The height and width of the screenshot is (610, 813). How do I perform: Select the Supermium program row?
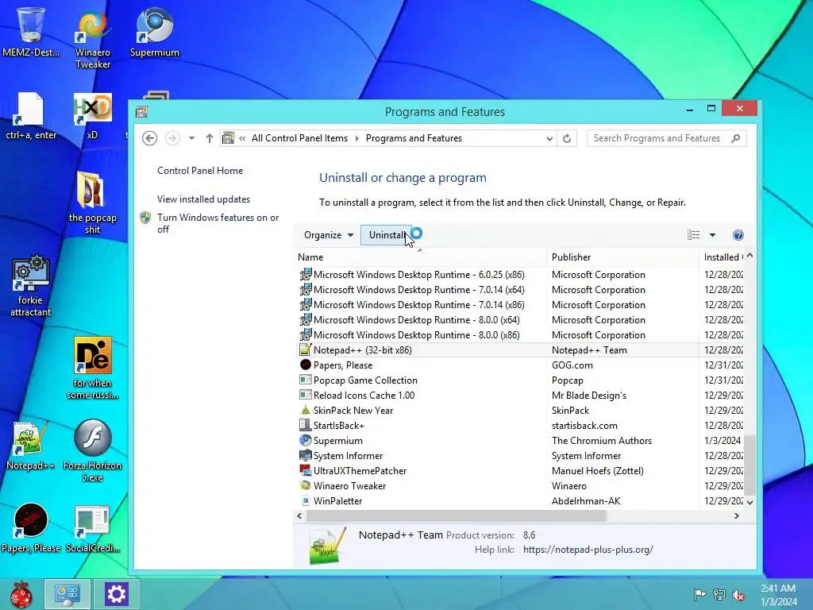pyautogui.click(x=521, y=440)
